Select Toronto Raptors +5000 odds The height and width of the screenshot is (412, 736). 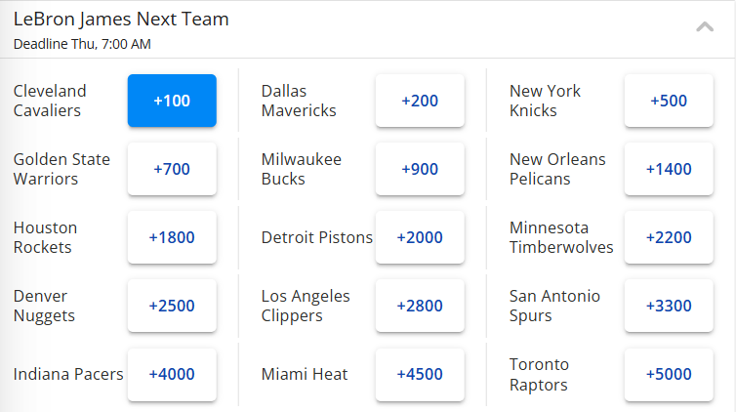point(669,374)
